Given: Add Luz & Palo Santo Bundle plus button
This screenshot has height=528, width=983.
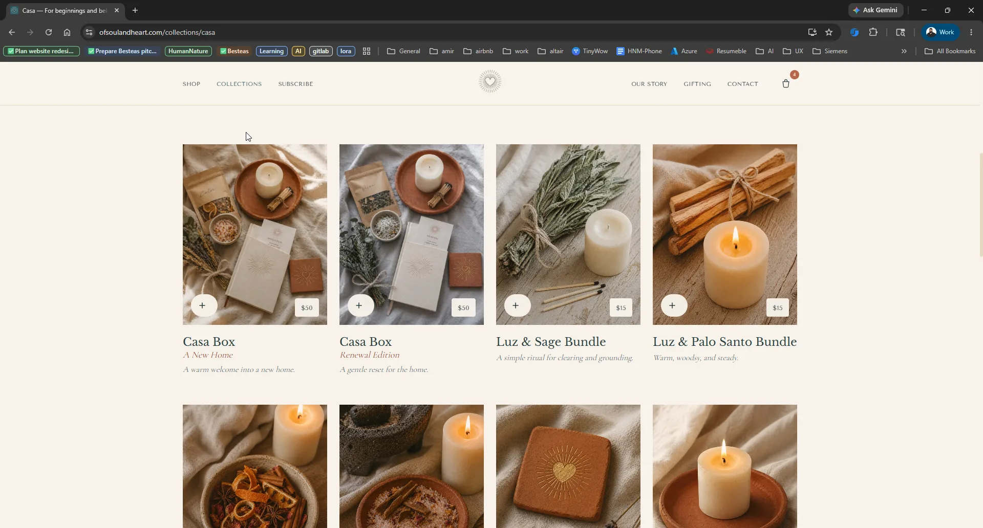Looking at the screenshot, I should pos(673,305).
